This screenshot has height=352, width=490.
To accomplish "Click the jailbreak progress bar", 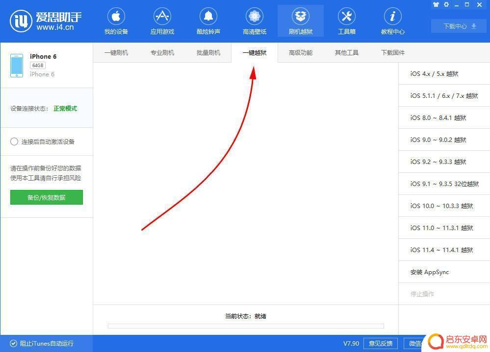I will coord(246,326).
